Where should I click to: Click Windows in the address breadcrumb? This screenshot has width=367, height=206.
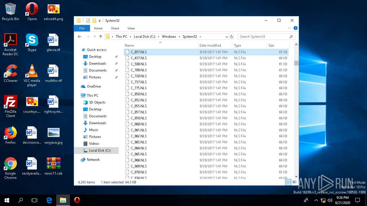pyautogui.click(x=169, y=37)
